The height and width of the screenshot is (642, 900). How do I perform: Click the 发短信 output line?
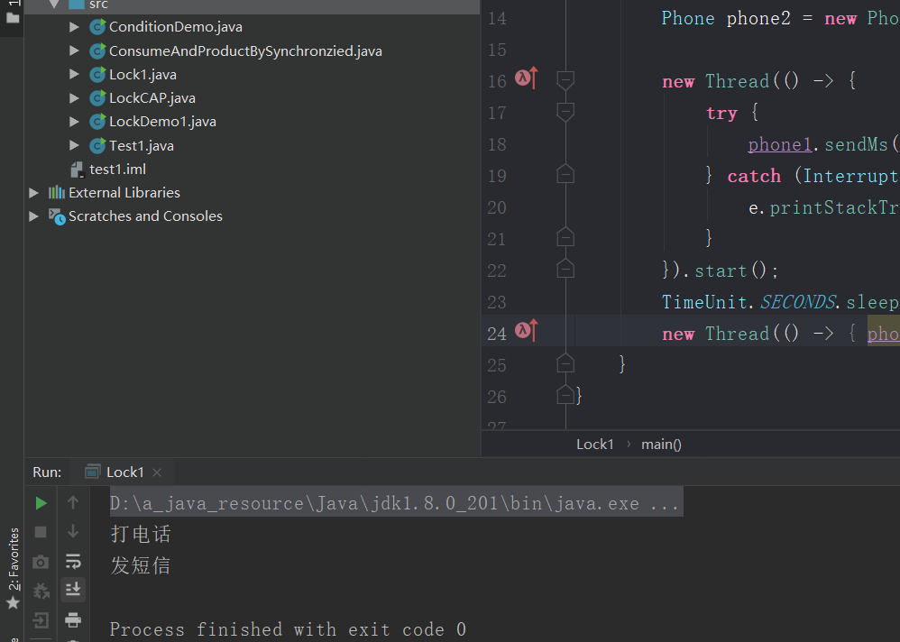pos(141,565)
